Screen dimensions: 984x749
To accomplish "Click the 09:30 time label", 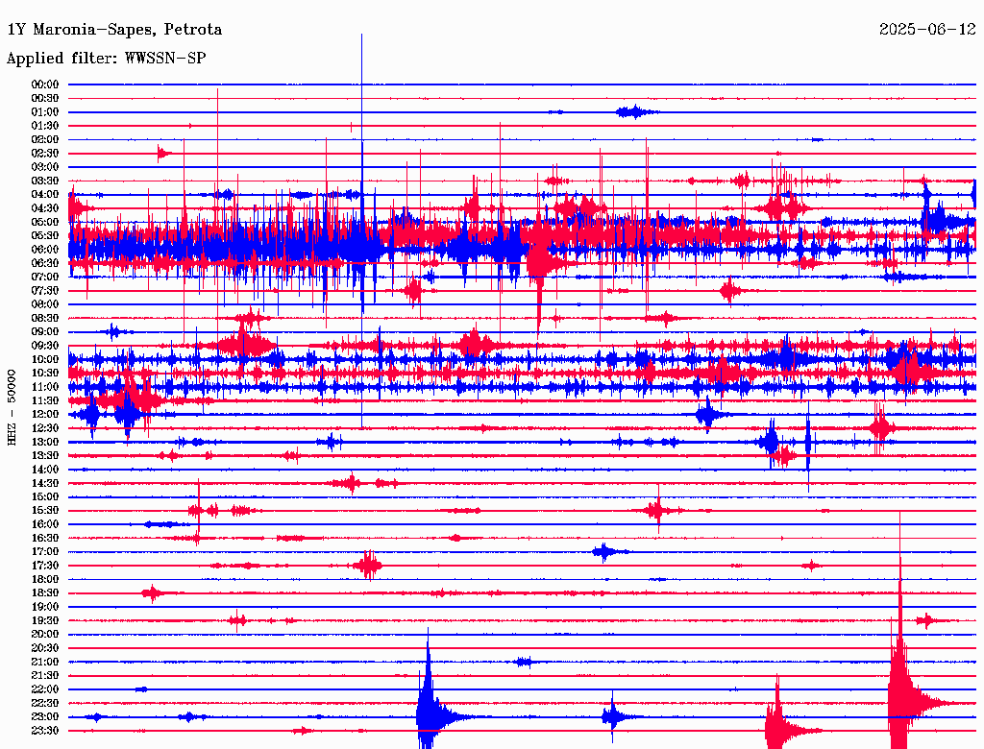I will coord(45,346).
